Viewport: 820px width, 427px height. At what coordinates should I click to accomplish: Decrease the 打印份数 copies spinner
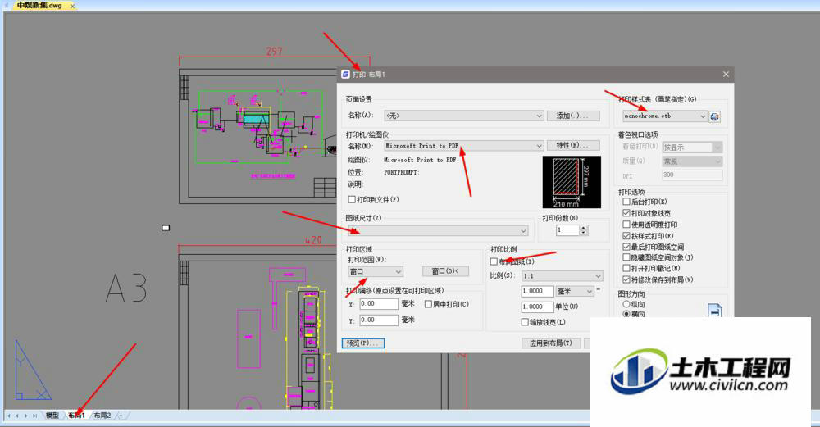584,233
